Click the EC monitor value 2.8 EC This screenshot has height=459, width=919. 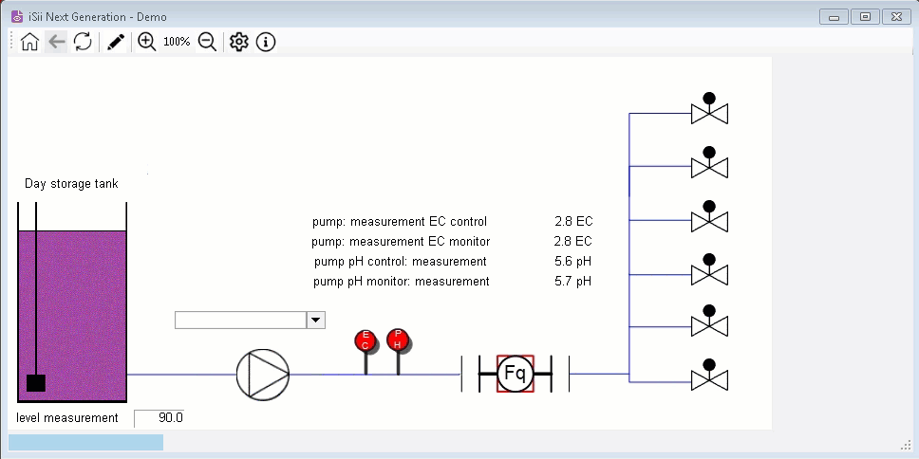click(572, 241)
